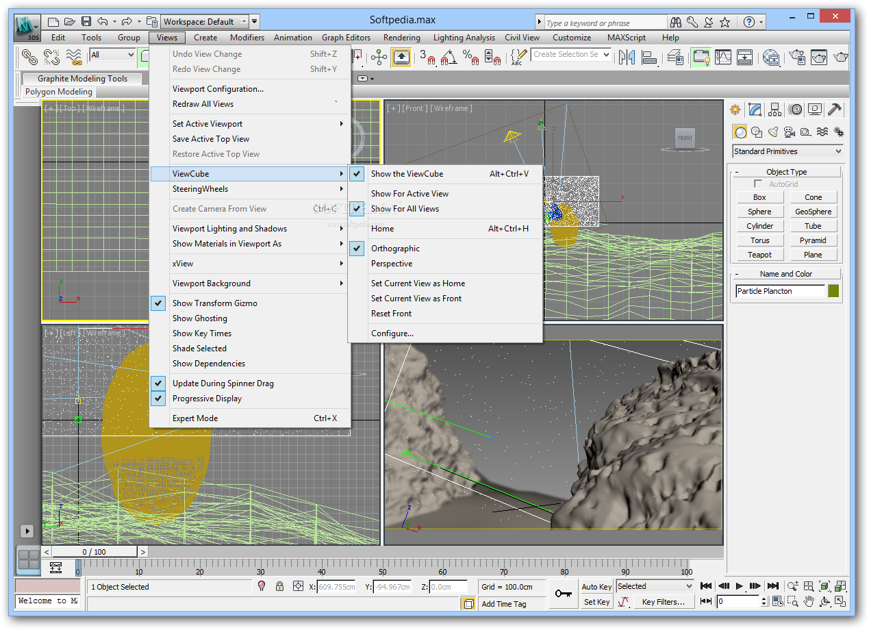Click the Selection Lock padlock icon
Image resolution: width=869 pixels, height=630 pixels.
click(x=279, y=586)
